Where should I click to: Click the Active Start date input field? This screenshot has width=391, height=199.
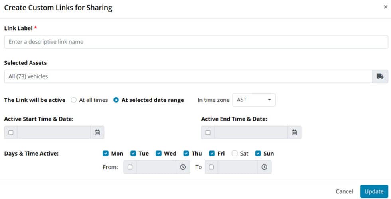[54, 132]
